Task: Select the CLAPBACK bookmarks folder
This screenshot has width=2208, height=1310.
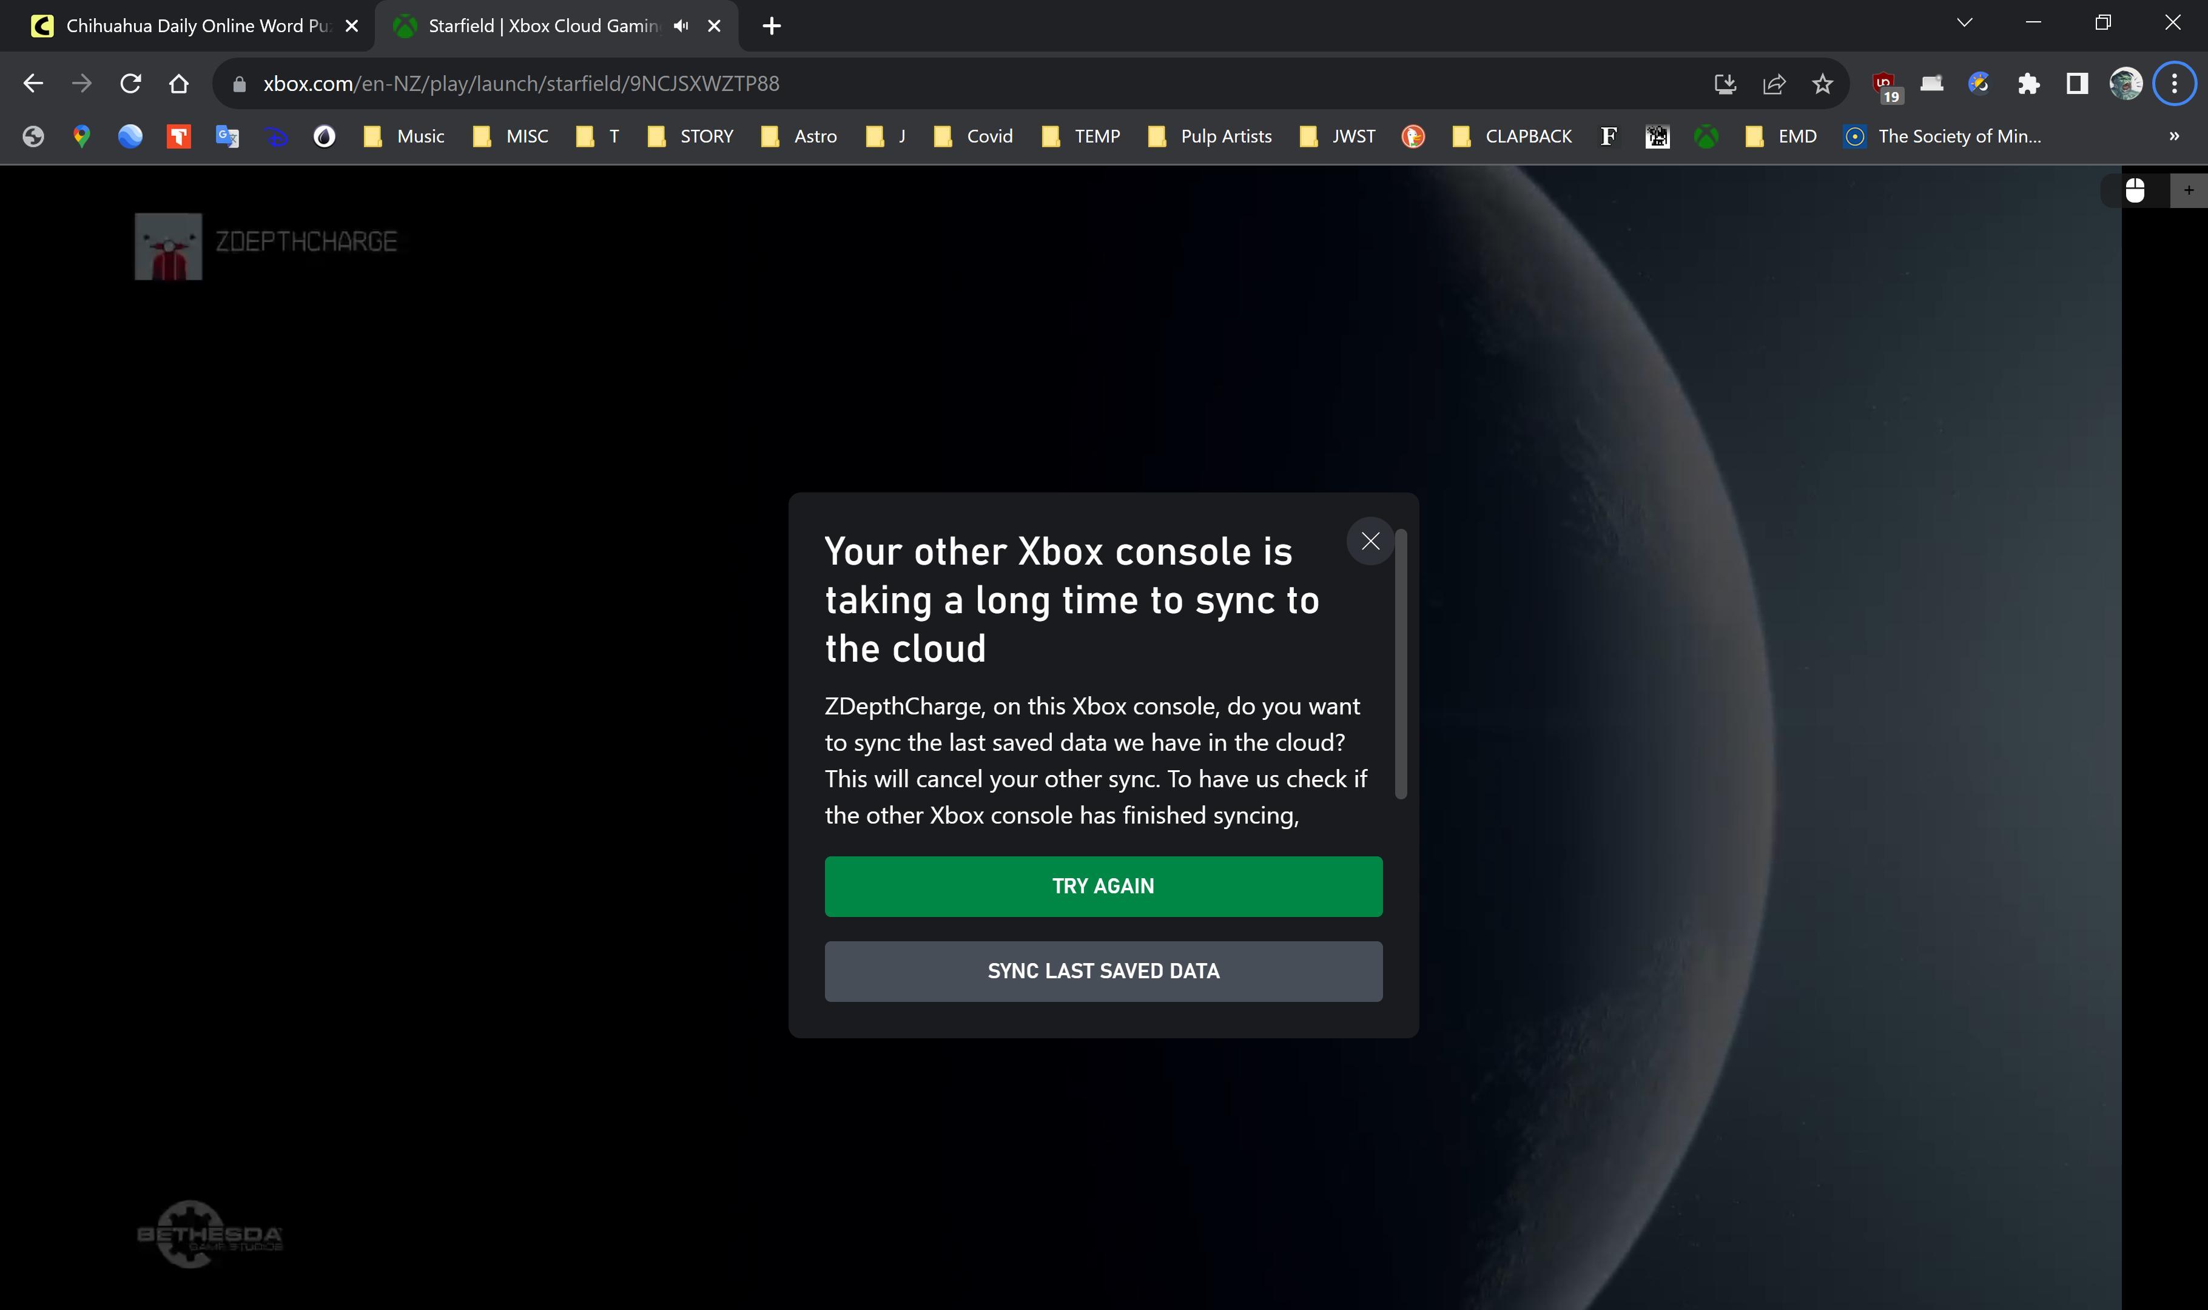Action: [1513, 136]
